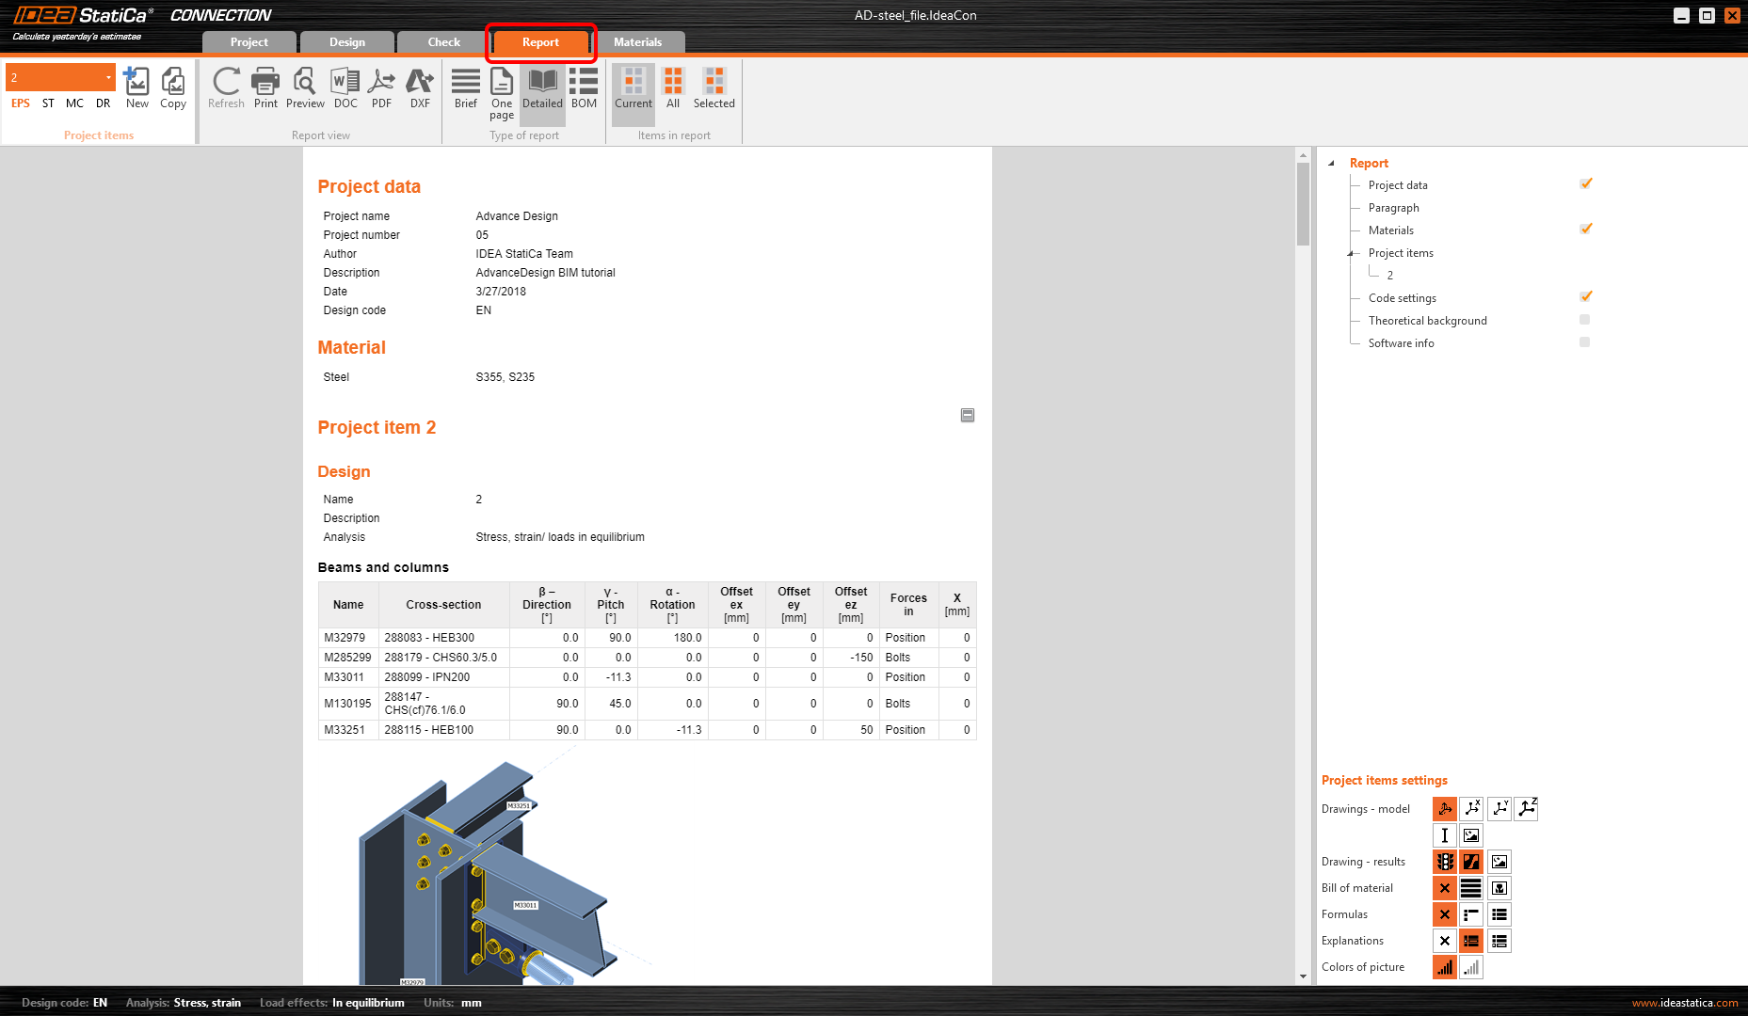The height and width of the screenshot is (1016, 1748).
Task: Enable Theoretical background in report
Action: (x=1585, y=320)
